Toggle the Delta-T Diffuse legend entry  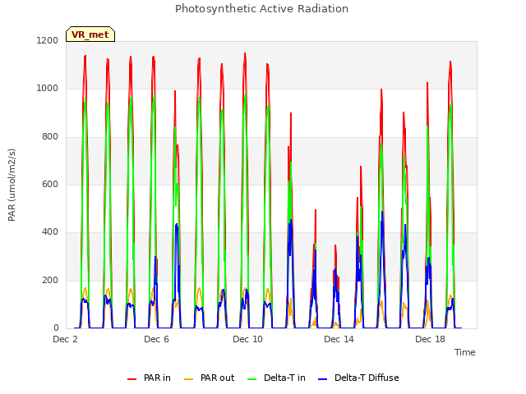tap(358, 378)
